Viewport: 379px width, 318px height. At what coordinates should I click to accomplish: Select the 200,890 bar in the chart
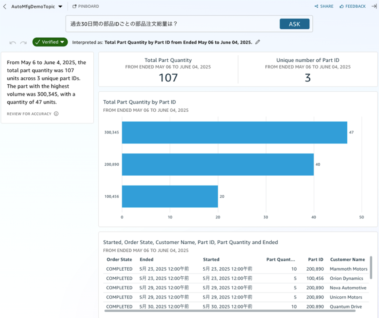point(218,164)
